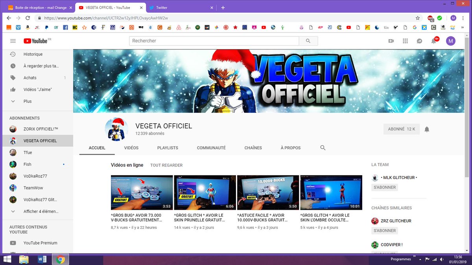Play the 10.000V-Bucks video thumbnail

click(x=268, y=192)
